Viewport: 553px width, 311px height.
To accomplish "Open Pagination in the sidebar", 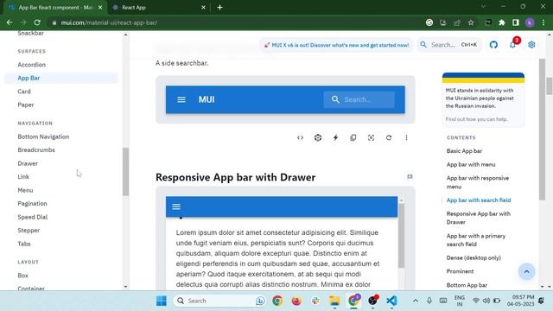I will pyautogui.click(x=32, y=204).
